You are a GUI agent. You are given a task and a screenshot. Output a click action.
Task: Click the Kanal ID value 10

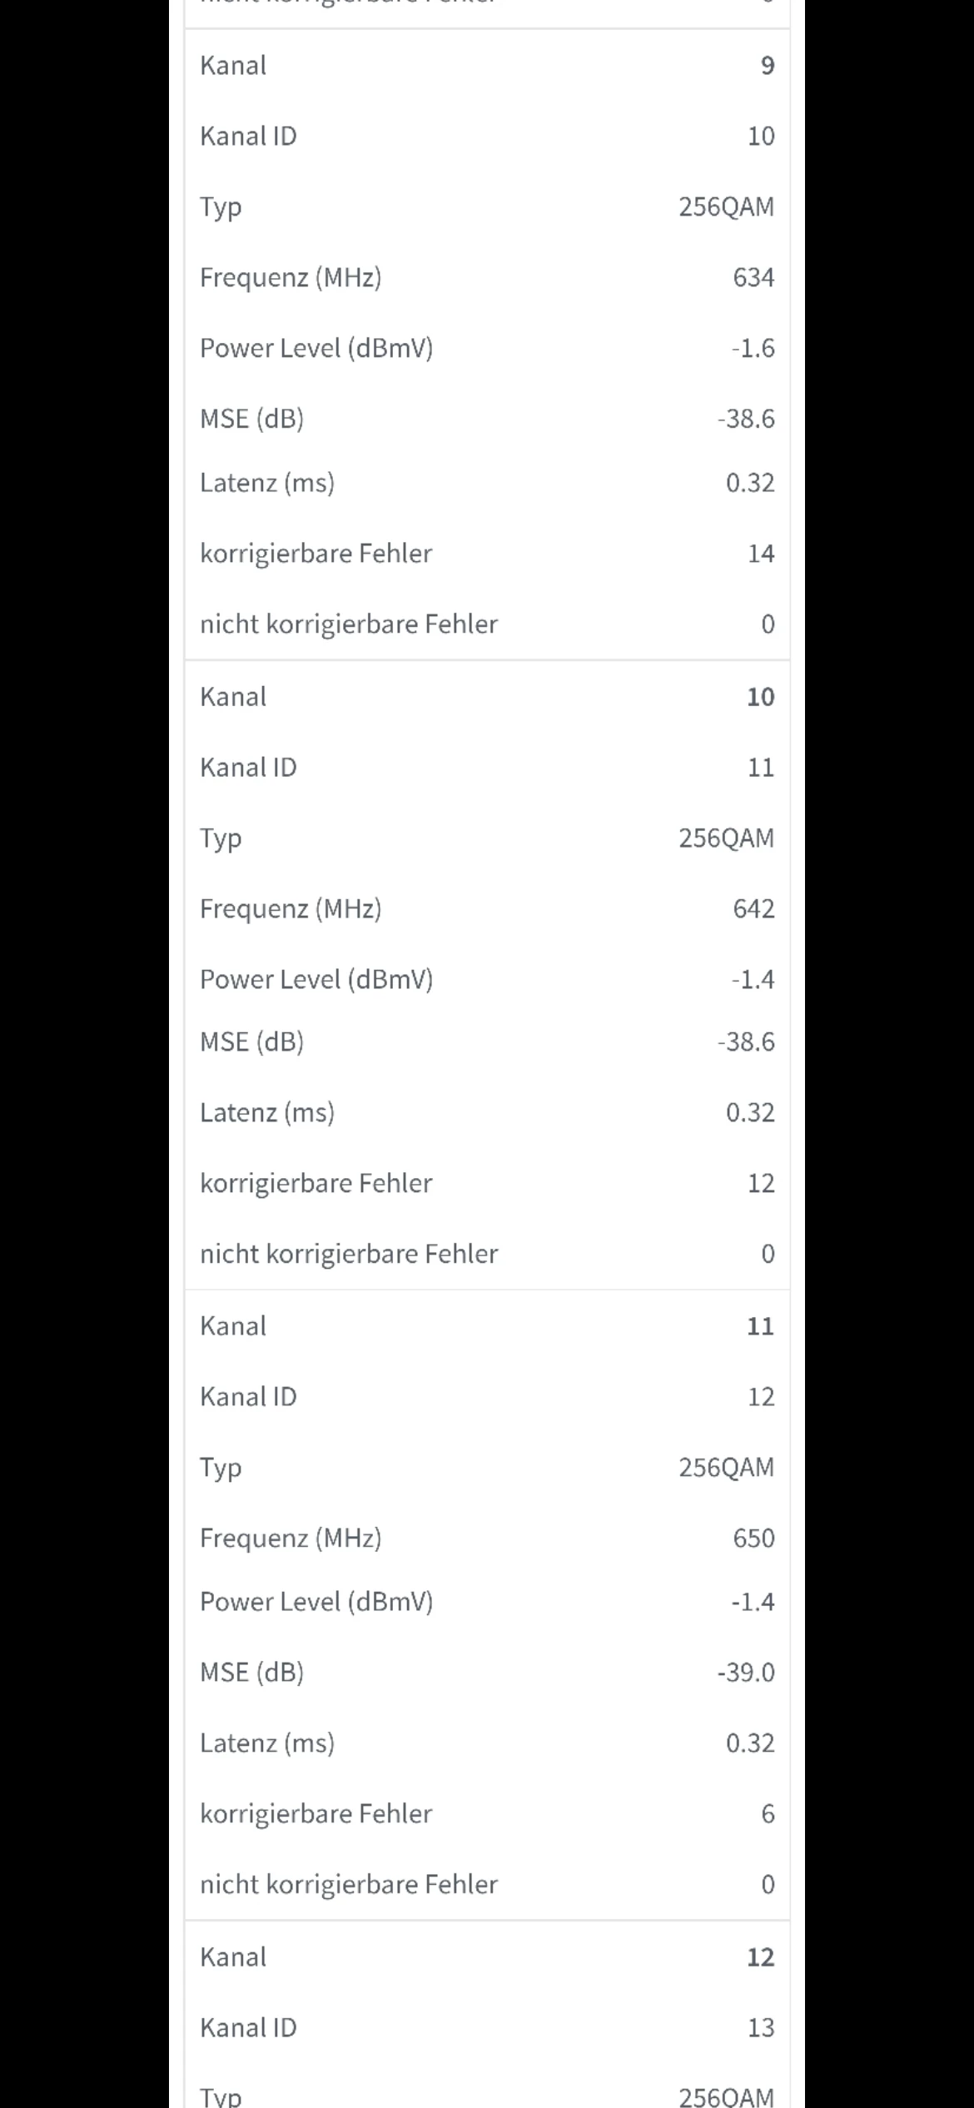pyautogui.click(x=760, y=137)
